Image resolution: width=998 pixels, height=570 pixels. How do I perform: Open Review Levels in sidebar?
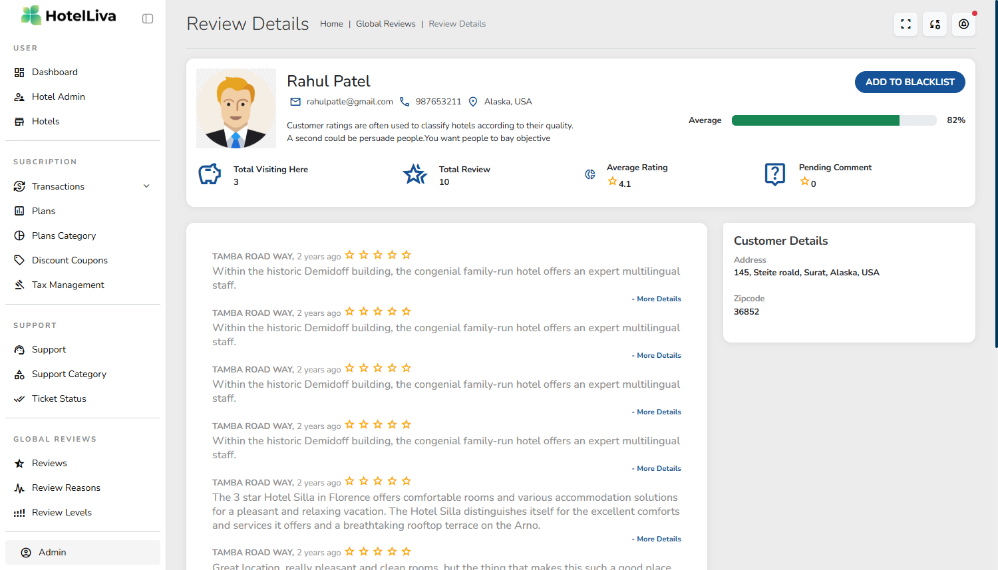click(x=61, y=512)
